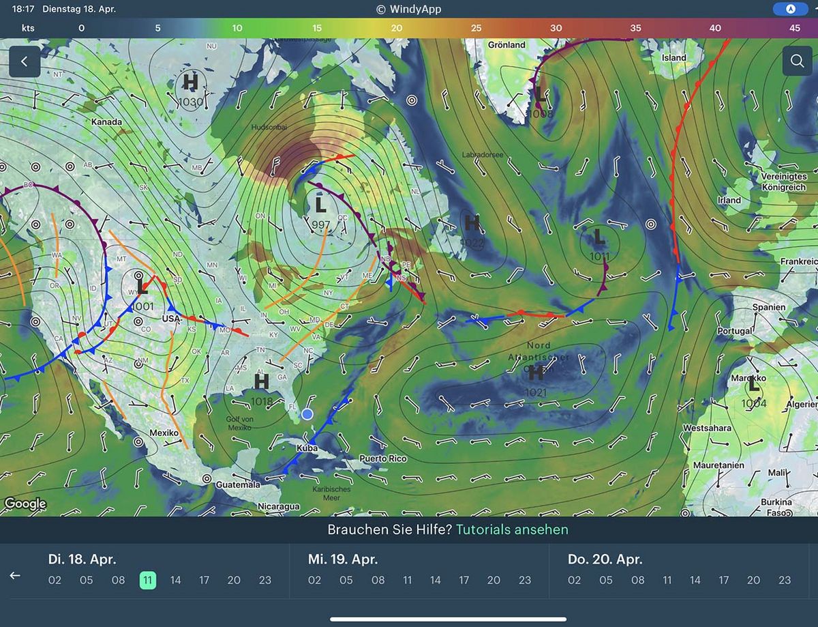Select the L 1011 low pressure marker
The height and width of the screenshot is (627, 818).
pyautogui.click(x=599, y=245)
